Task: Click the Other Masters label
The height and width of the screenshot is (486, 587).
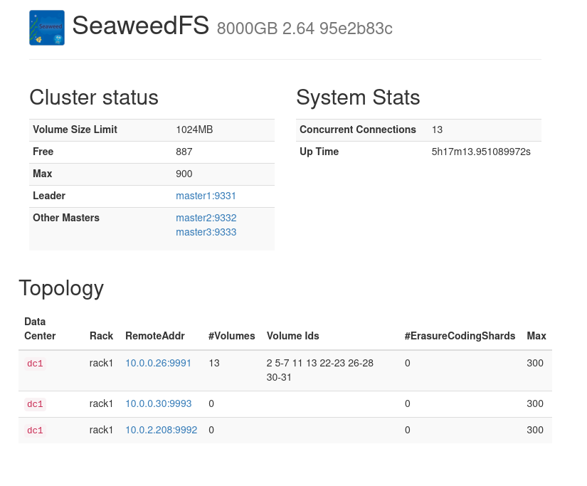Action: (x=66, y=218)
